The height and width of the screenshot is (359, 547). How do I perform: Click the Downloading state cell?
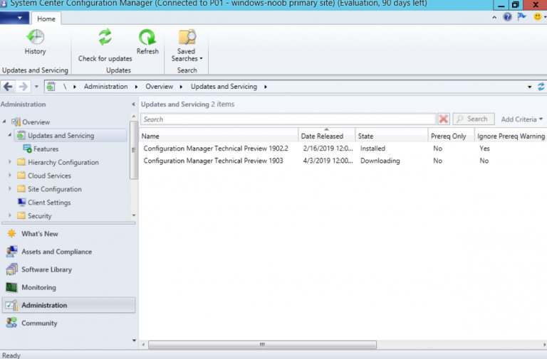tap(380, 161)
